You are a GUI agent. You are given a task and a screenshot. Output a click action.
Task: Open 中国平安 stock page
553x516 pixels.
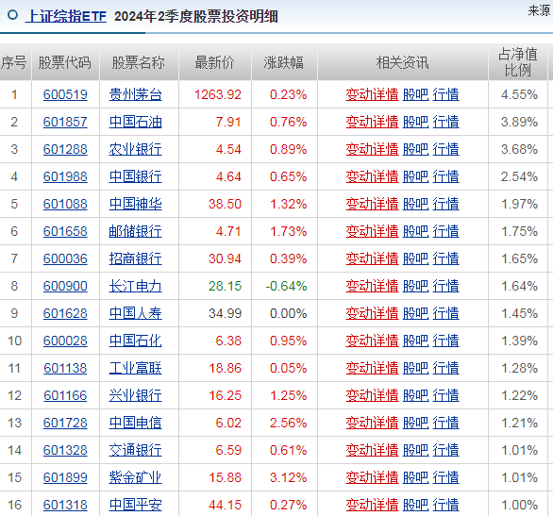136,505
